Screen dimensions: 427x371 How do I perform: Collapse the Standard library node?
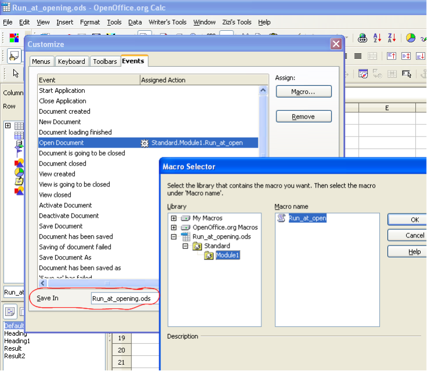pyautogui.click(x=185, y=246)
